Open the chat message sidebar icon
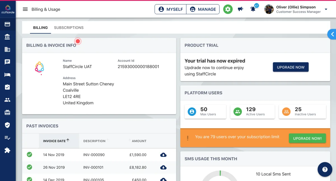The width and height of the screenshot is (336, 181). [x=8, y=62]
